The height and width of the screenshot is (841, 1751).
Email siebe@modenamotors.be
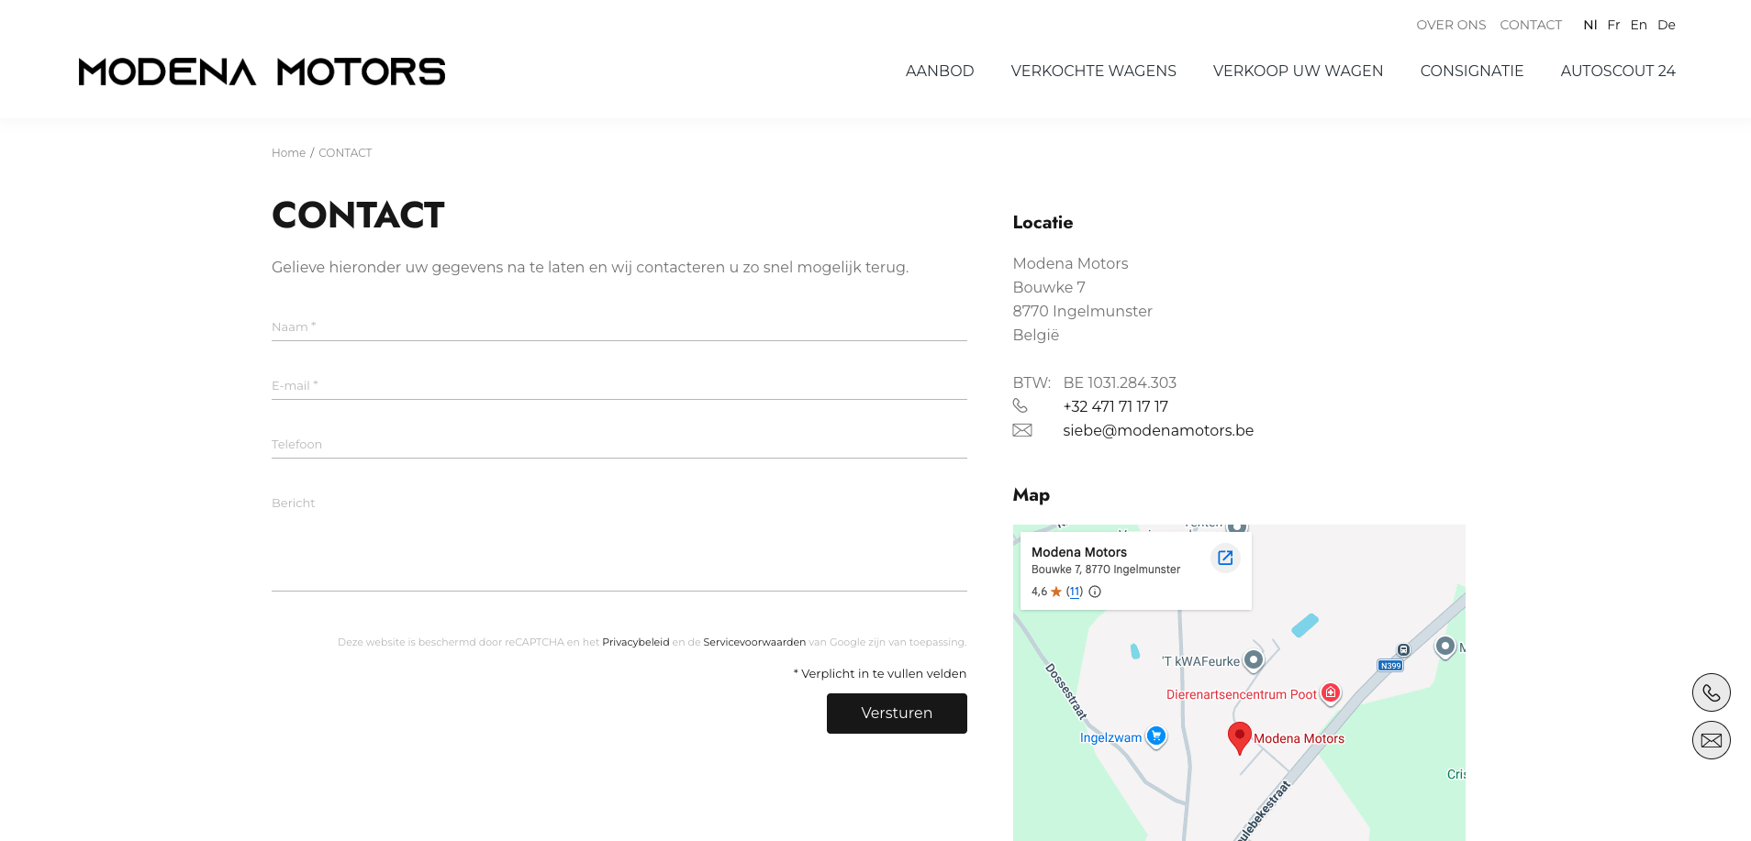tap(1158, 430)
